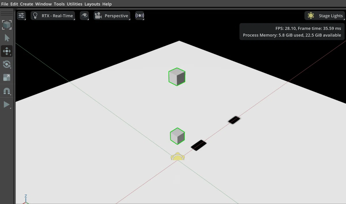
Task: Open the Perspective camera dropdown
Action: pos(112,16)
